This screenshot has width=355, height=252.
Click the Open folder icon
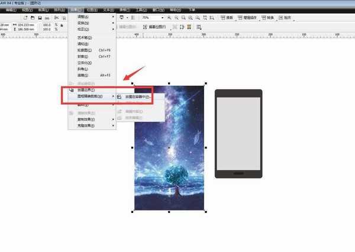32,18
